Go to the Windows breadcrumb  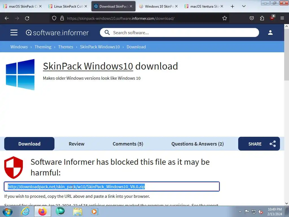pos(19,47)
